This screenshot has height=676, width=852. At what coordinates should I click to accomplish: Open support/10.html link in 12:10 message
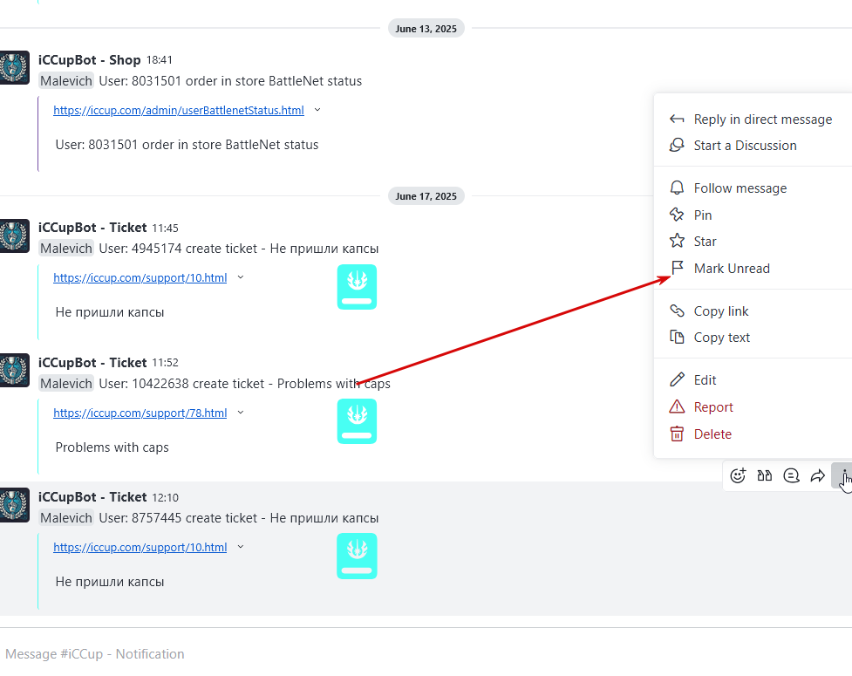point(140,547)
